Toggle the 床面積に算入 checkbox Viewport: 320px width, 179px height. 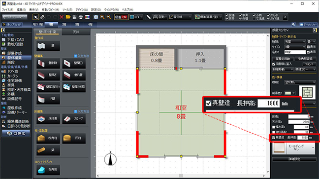[274, 64]
